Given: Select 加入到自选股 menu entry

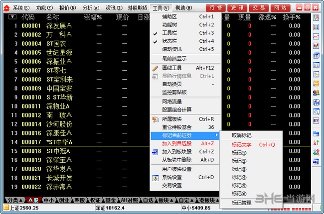Looking at the screenshot, I should point(185,144).
